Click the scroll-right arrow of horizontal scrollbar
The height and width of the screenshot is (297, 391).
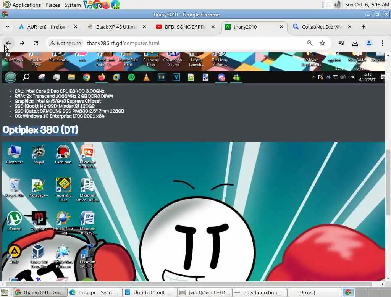383,284
